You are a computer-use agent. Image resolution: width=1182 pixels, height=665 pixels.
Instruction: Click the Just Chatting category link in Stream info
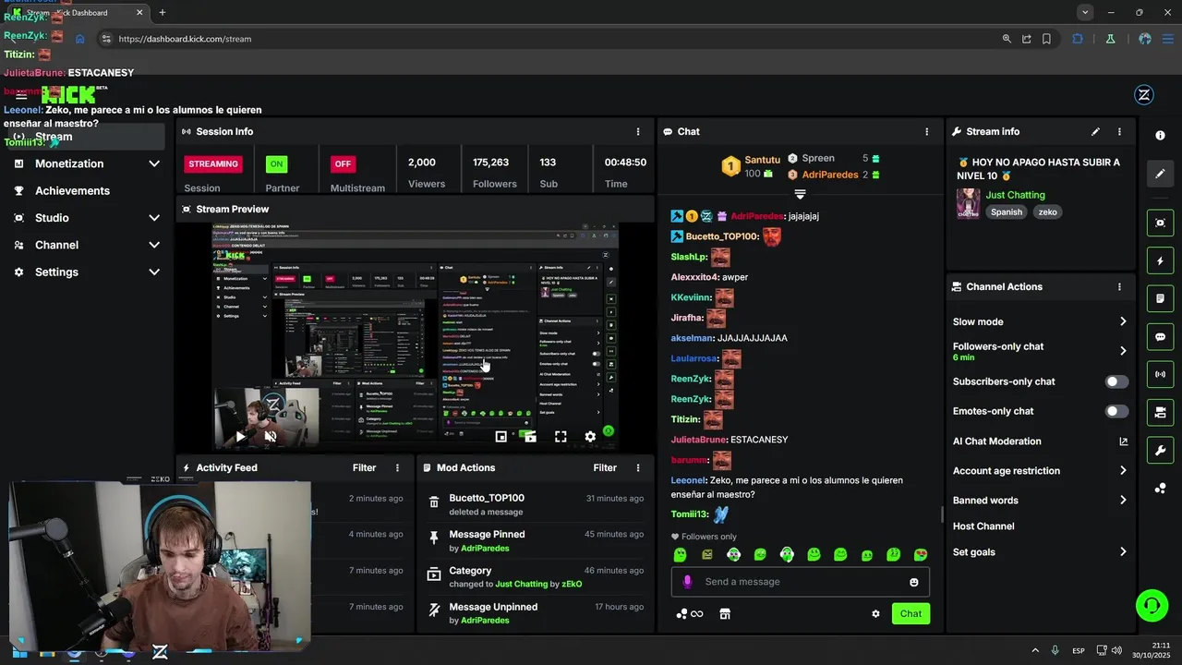click(x=1015, y=195)
